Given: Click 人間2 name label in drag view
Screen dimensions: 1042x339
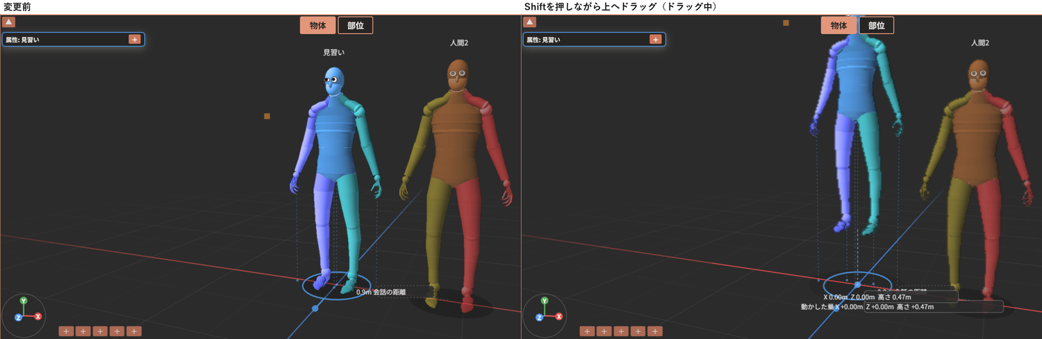Looking at the screenshot, I should coord(979,43).
